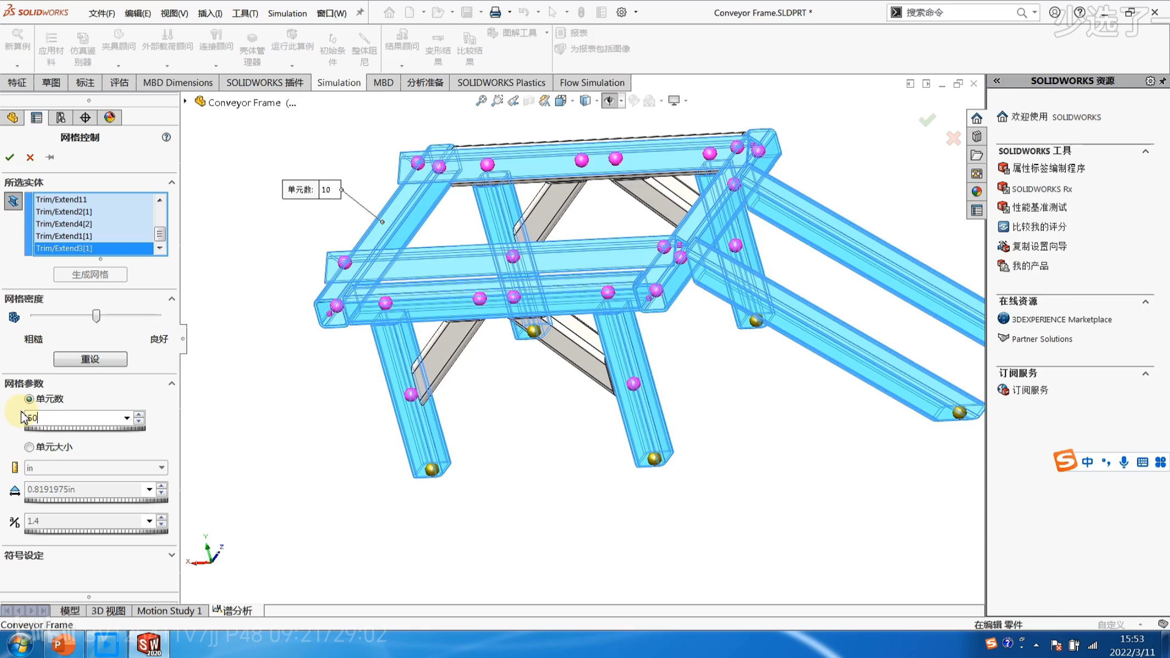Screen dimensions: 1170x658
Task: Click the 单元数 input field showing 50
Action: [74, 418]
